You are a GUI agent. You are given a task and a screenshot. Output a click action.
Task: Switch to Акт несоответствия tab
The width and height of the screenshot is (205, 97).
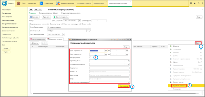[x=38, y=39]
